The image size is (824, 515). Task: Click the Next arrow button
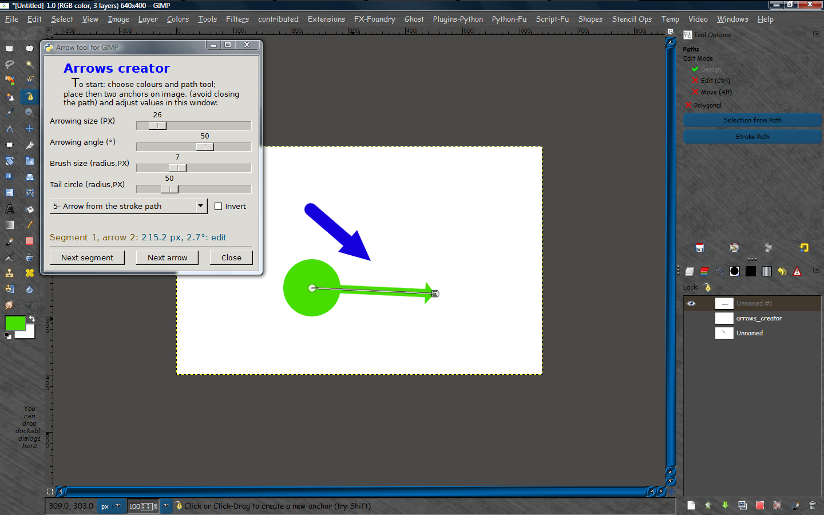tap(167, 257)
